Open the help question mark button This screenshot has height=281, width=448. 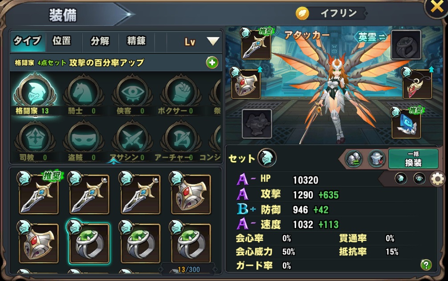point(426,265)
